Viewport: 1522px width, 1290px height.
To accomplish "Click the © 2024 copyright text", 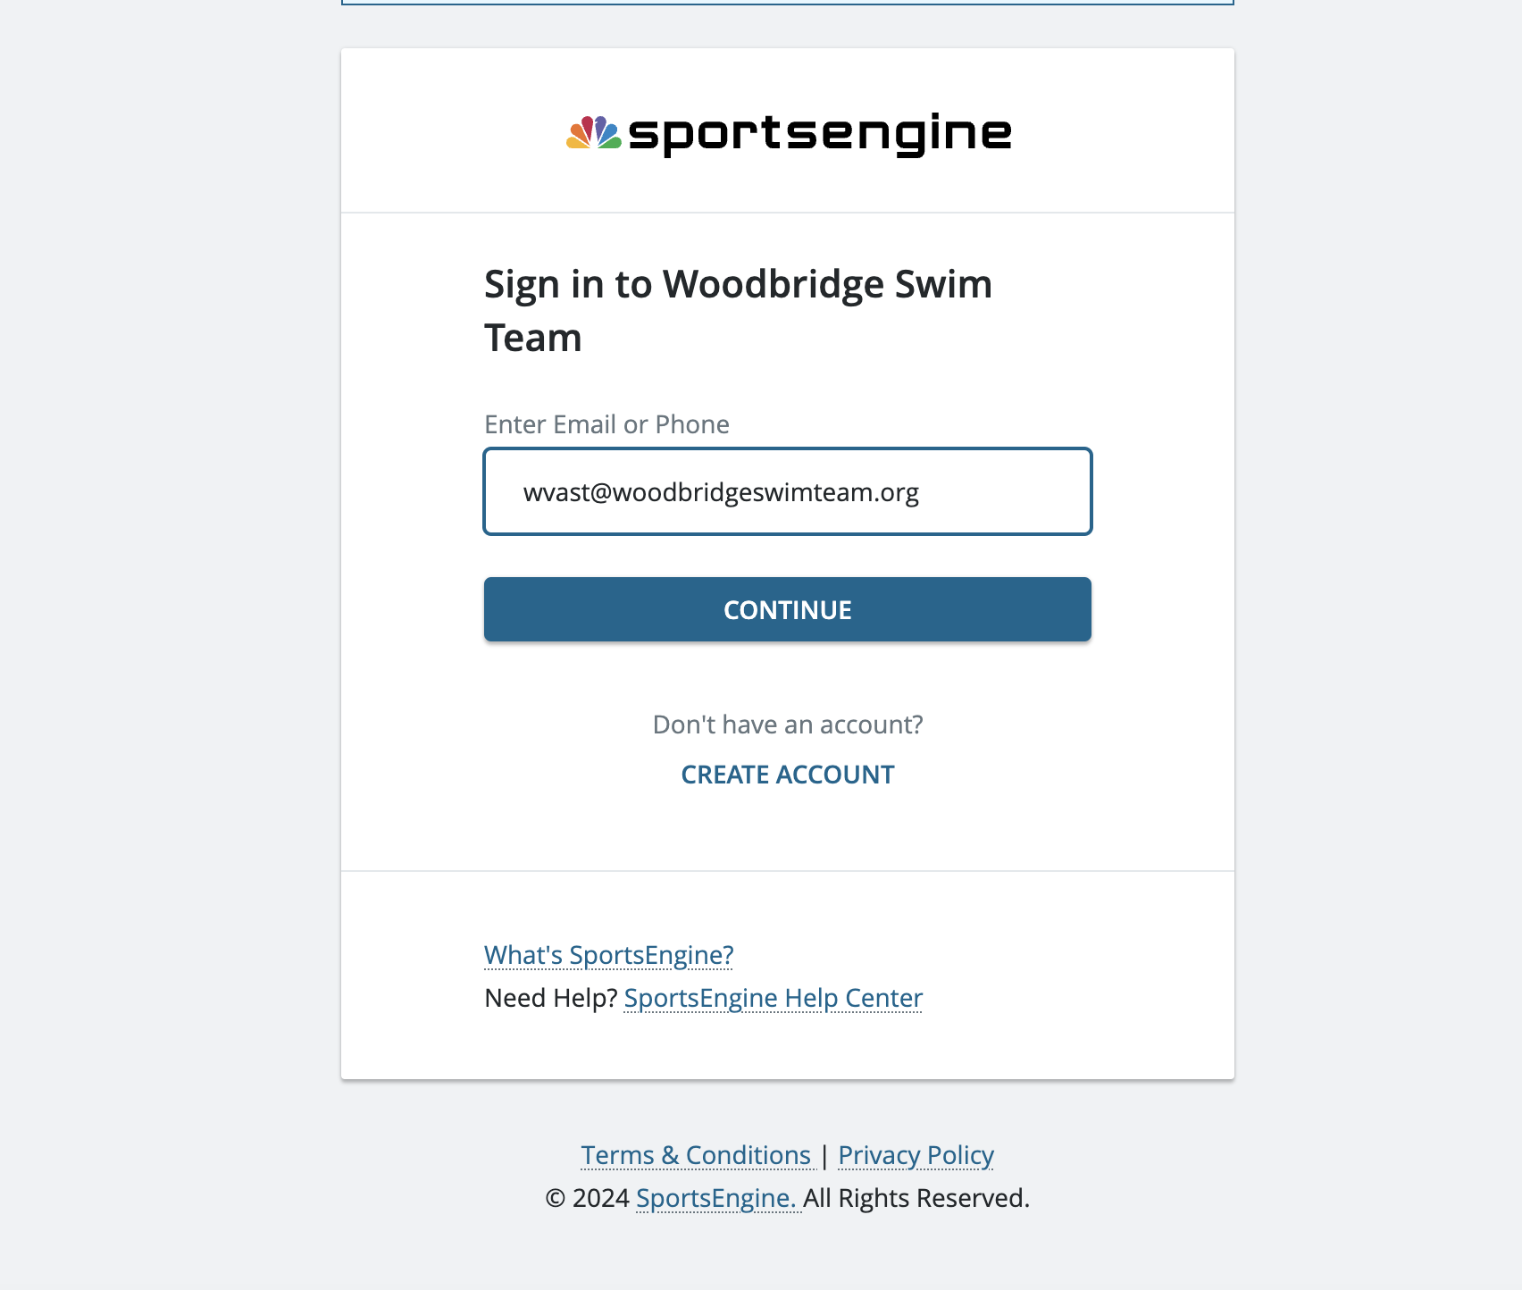I will tap(587, 1198).
